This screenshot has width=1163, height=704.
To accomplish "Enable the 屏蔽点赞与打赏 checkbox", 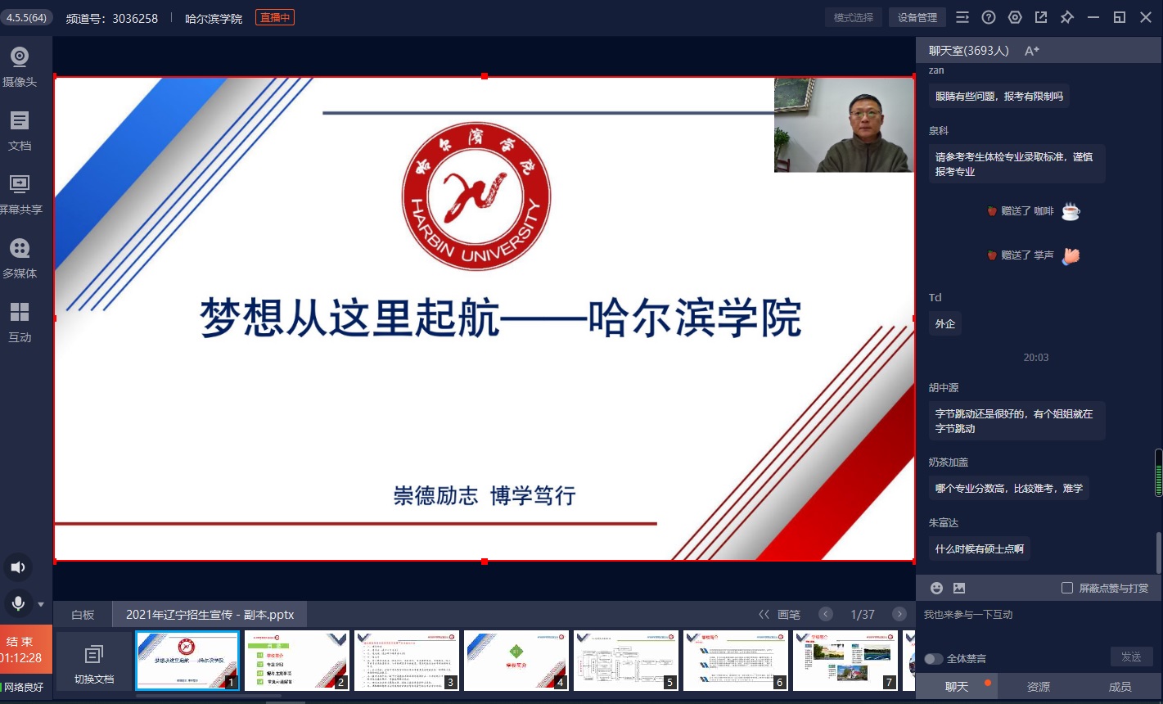I will point(1067,588).
